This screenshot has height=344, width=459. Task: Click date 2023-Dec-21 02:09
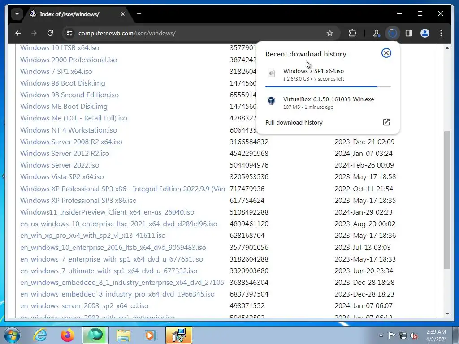pyautogui.click(x=364, y=142)
